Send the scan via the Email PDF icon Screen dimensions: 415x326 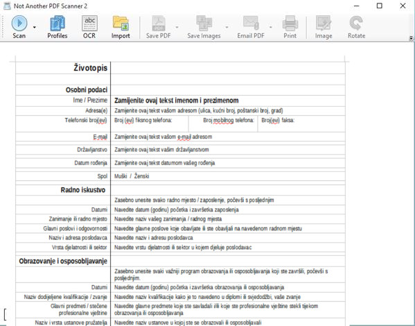coord(251,27)
